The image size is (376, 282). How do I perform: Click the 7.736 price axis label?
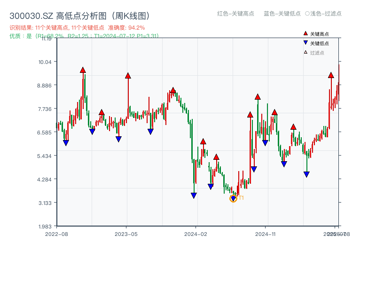(45, 109)
